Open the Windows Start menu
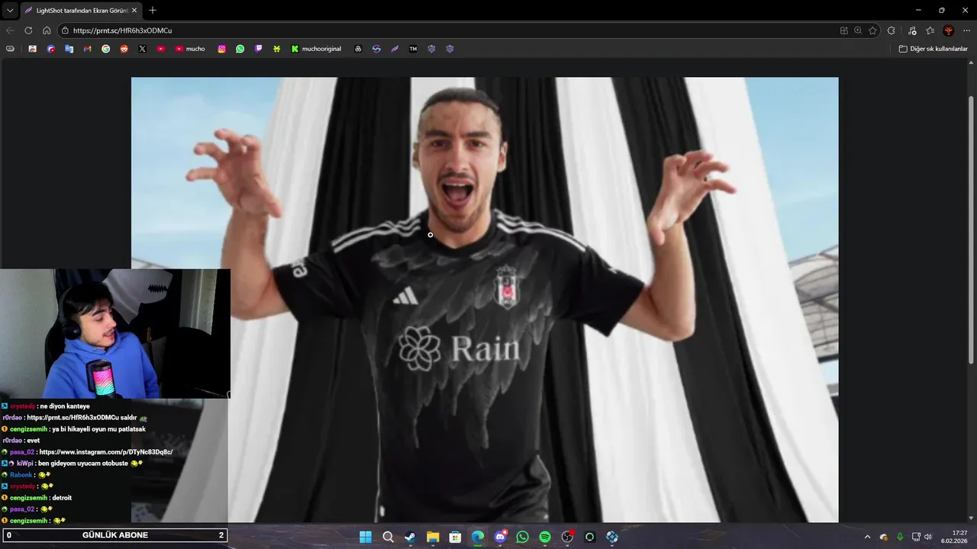 click(x=366, y=537)
